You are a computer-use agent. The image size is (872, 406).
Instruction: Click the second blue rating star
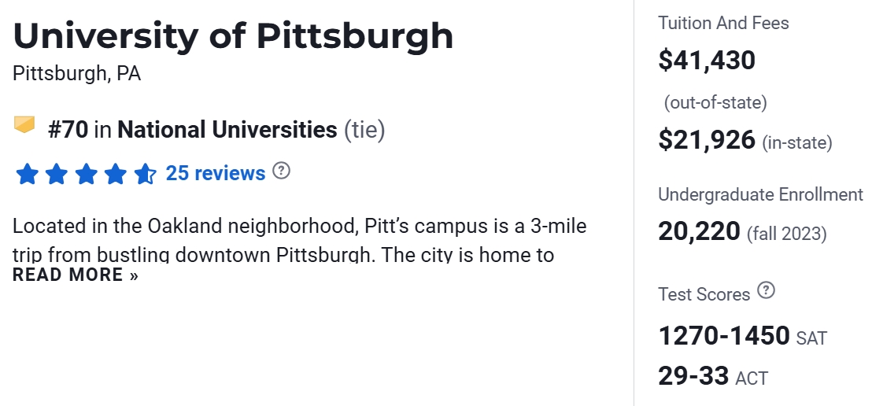[56, 174]
